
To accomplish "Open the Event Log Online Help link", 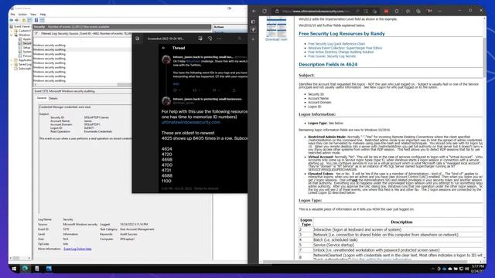I will (77, 249).
